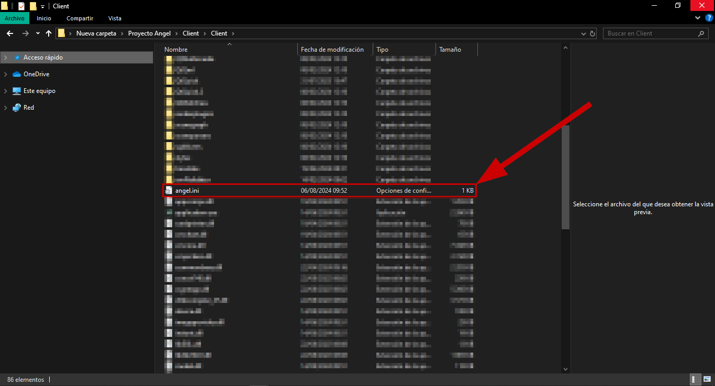Screen dimensions: 715x386
Task: Click the Up one level arrow
Action: [x=49, y=33]
